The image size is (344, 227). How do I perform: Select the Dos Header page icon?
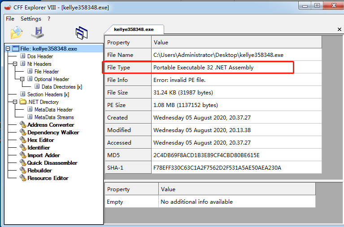coord(22,56)
